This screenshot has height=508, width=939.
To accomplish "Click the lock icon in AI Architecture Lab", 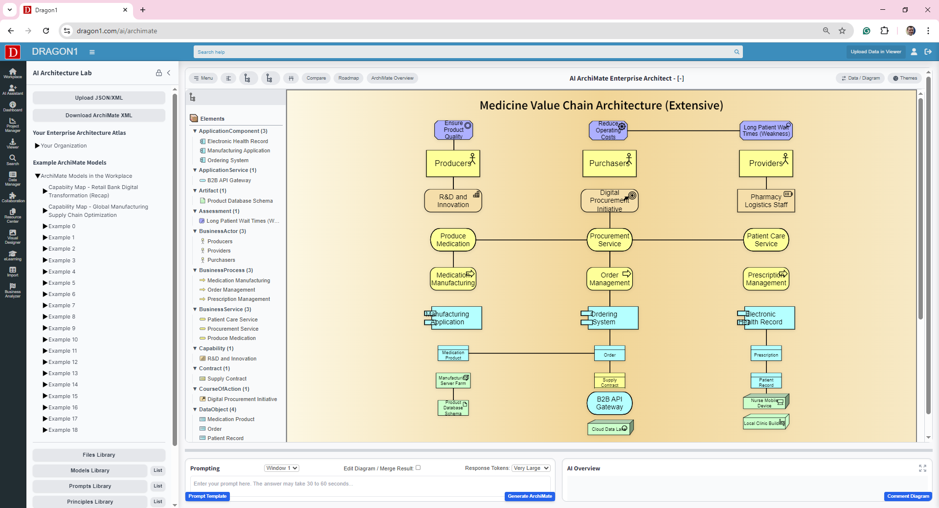I will pos(159,73).
